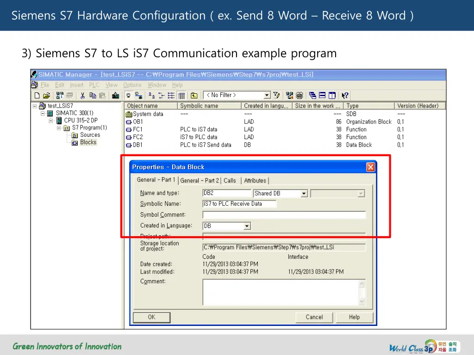Click the New project toolbar icon
The height and width of the screenshot is (355, 474).
[x=37, y=96]
